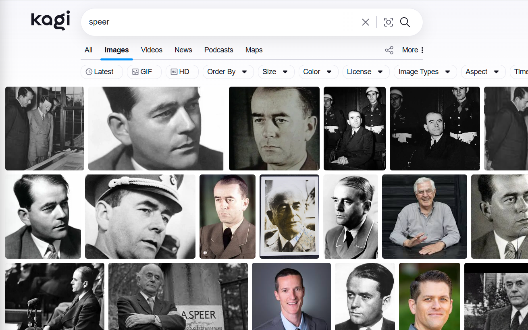Open the Image Types dropdown
Viewport: 528px width, 330px height.
[x=424, y=72]
